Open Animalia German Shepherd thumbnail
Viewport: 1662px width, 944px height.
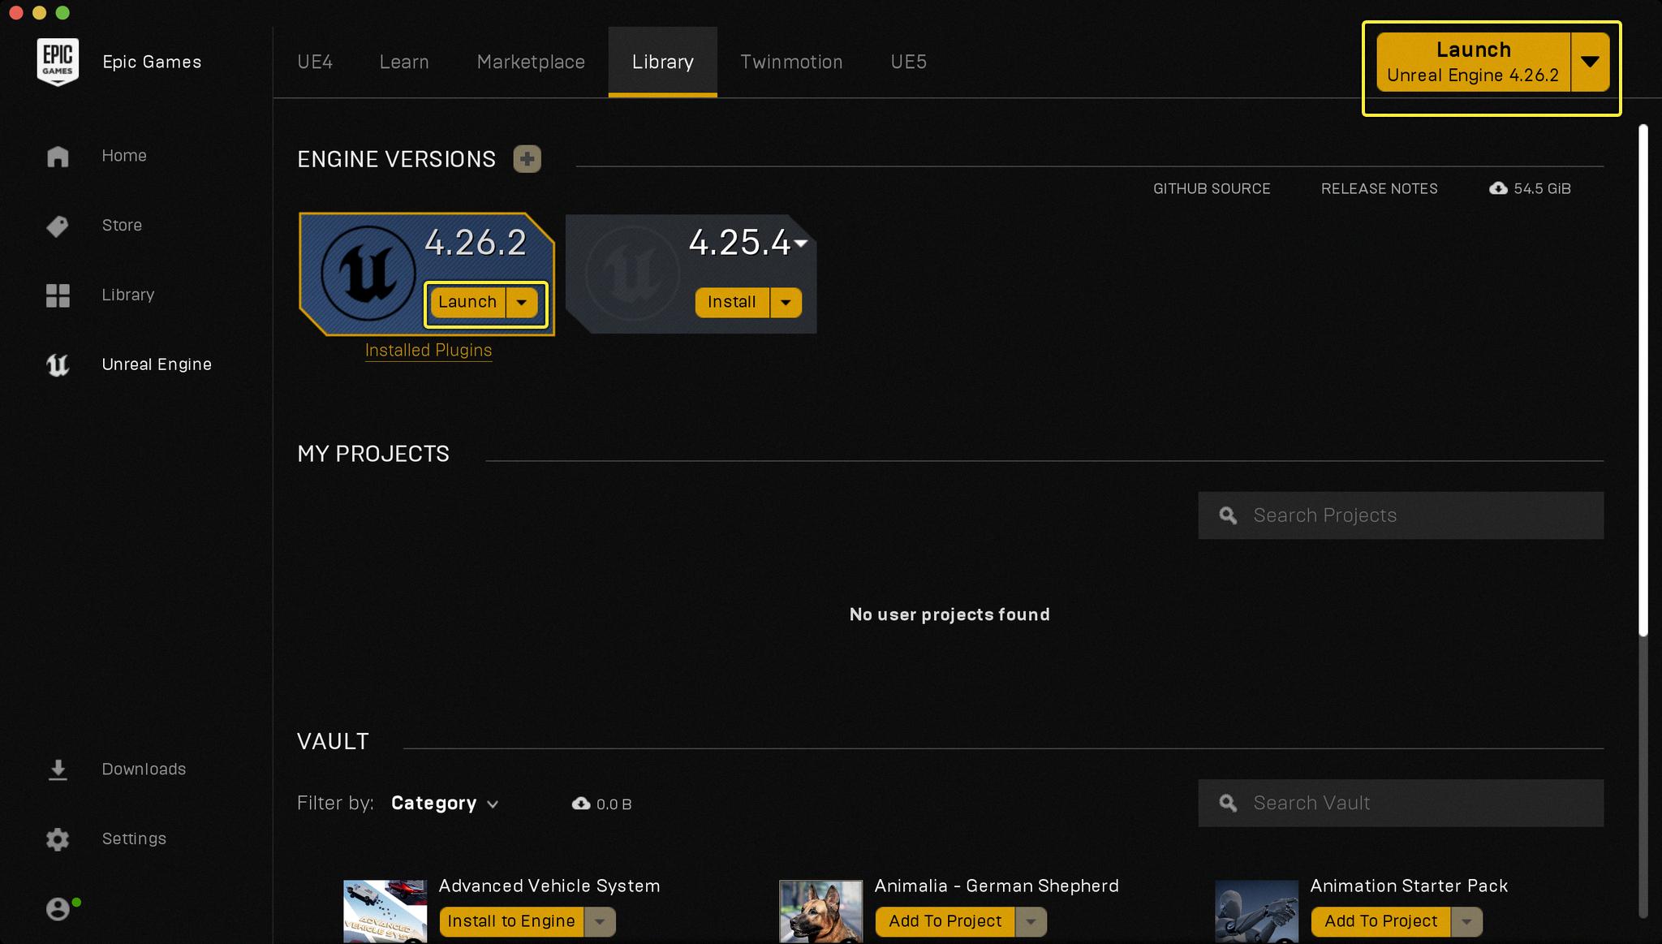tap(820, 912)
